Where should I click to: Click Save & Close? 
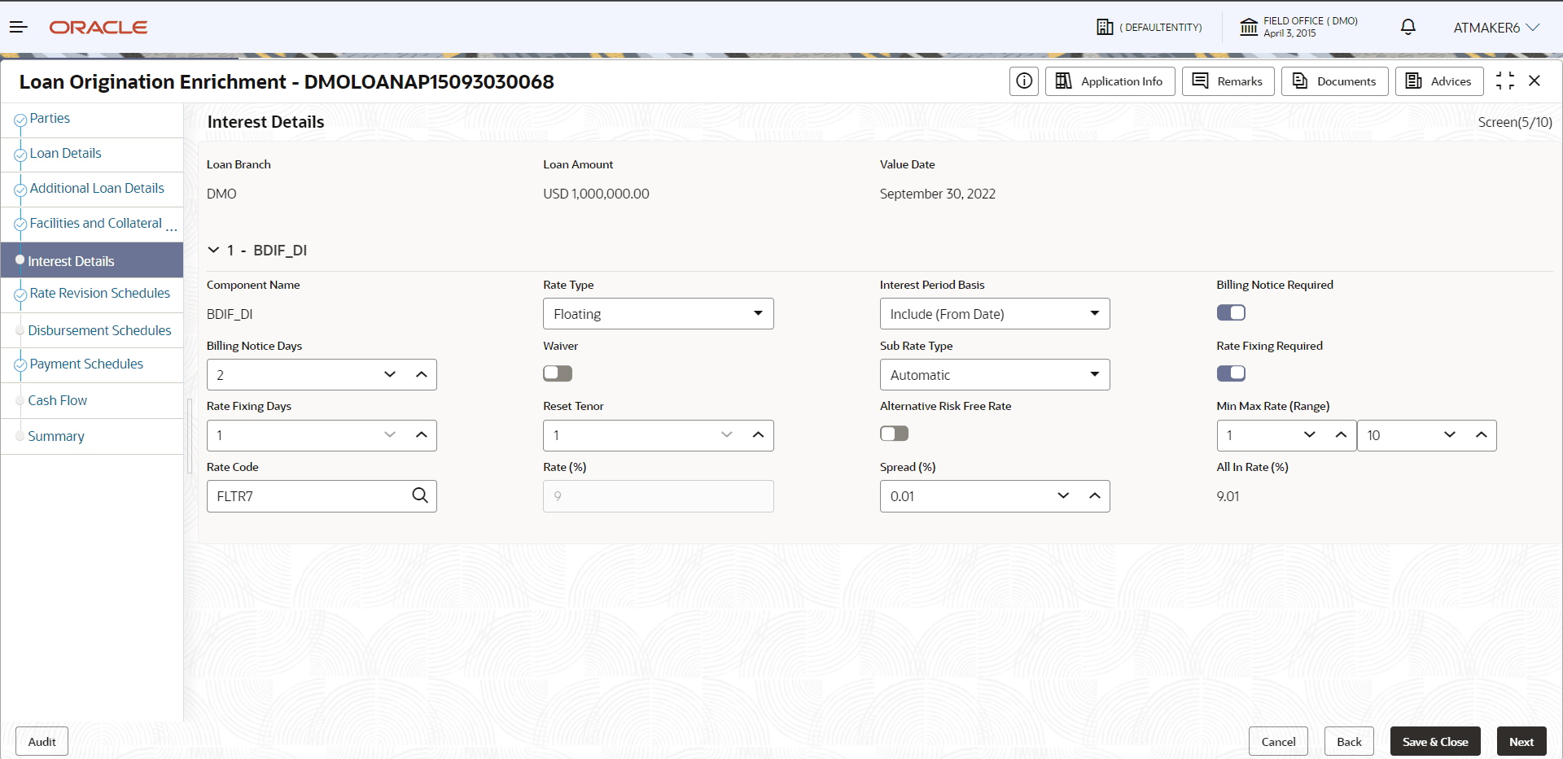(x=1435, y=742)
